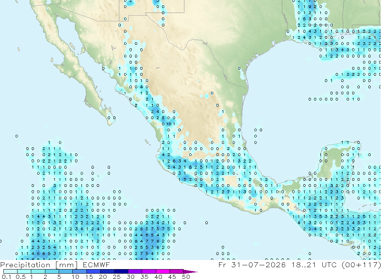Click the '18..21' forecast time text

pyautogui.click(x=304, y=265)
